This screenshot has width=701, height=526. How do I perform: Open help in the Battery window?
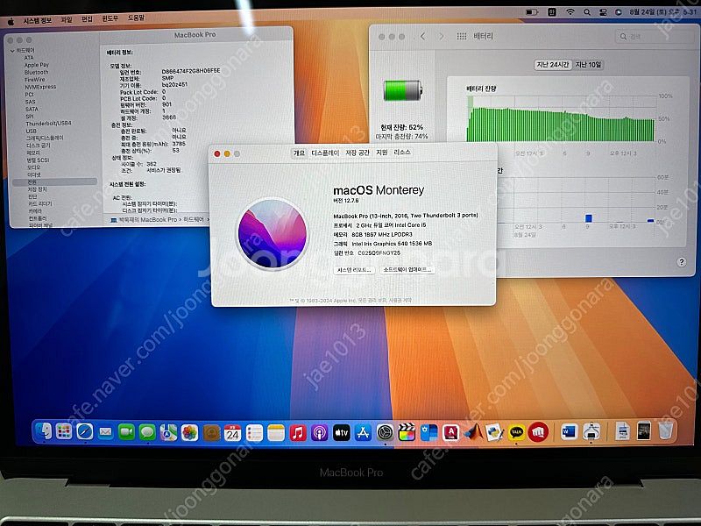coord(681,262)
